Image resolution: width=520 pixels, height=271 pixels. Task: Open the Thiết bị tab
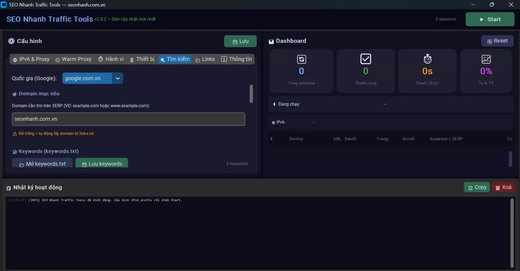[142, 59]
